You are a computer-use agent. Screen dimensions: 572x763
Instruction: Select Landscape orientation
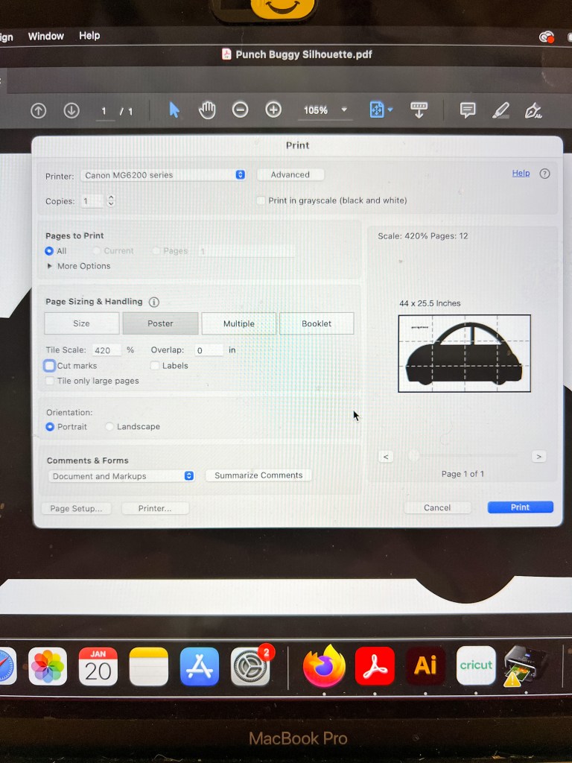pyautogui.click(x=110, y=427)
